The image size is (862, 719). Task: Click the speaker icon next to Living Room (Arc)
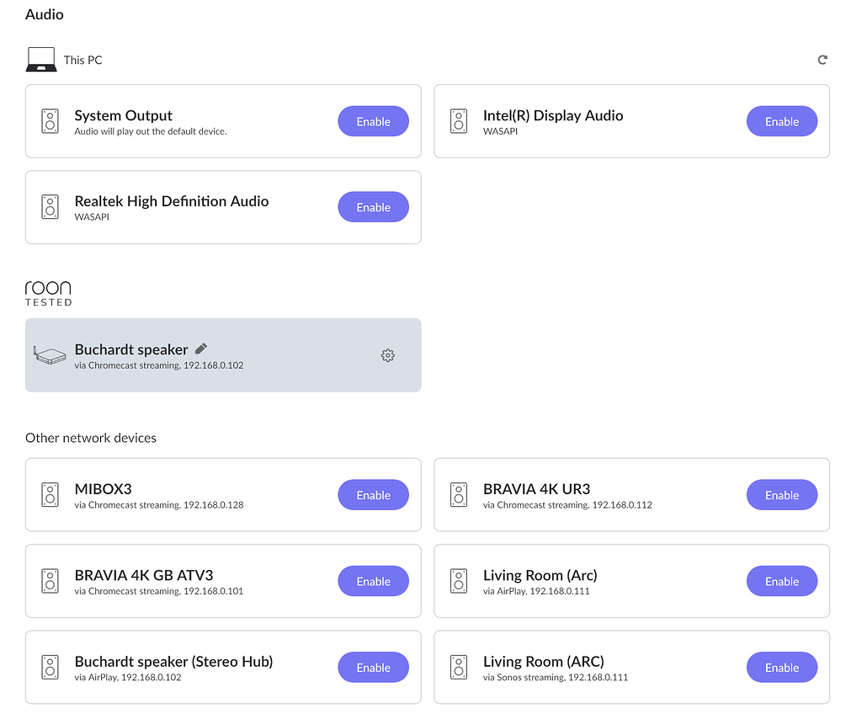(459, 581)
